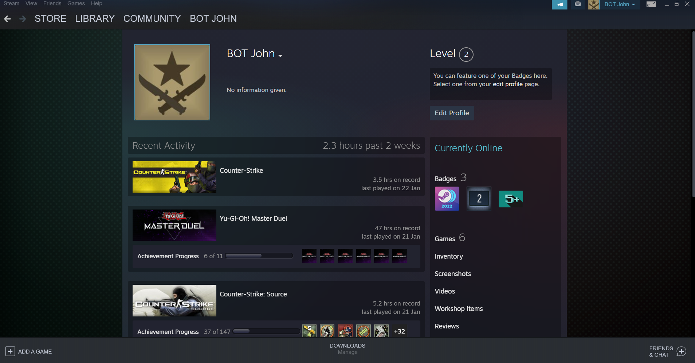Open the Workshop Items link
Screen dimensions: 695x363
pos(459,309)
